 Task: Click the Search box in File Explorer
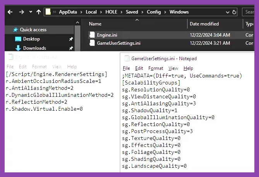click(248, 12)
